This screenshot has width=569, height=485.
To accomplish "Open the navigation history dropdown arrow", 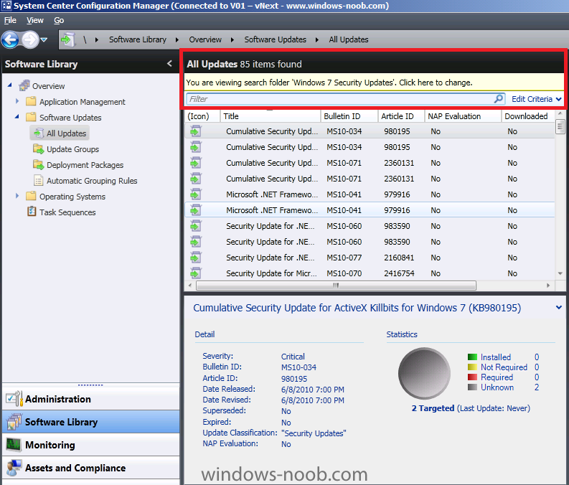I will point(44,39).
